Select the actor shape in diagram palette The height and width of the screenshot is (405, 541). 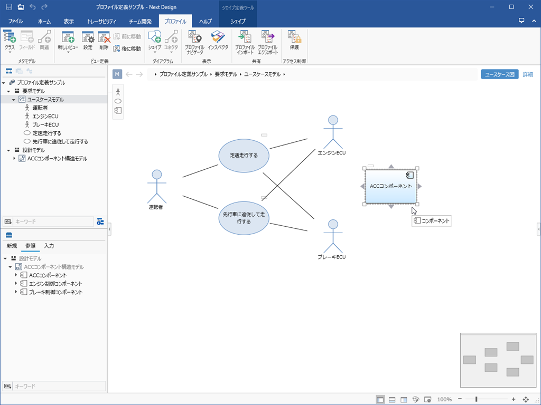(118, 92)
